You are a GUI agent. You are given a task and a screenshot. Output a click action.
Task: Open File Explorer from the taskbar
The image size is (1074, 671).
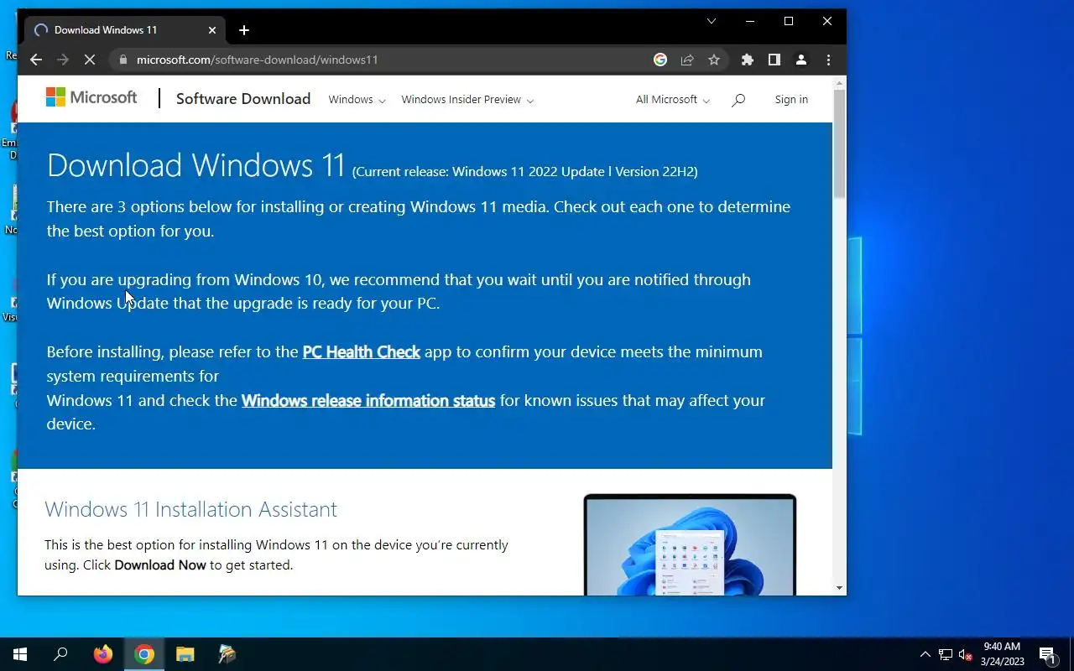pyautogui.click(x=185, y=654)
